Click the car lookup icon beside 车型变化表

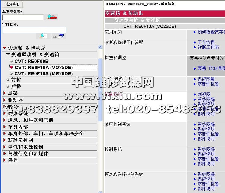pyautogui.click(x=52, y=17)
